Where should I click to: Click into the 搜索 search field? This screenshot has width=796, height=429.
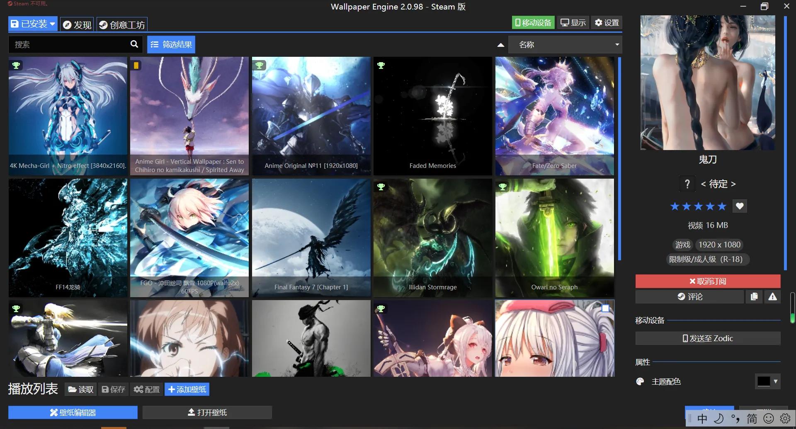pos(69,44)
